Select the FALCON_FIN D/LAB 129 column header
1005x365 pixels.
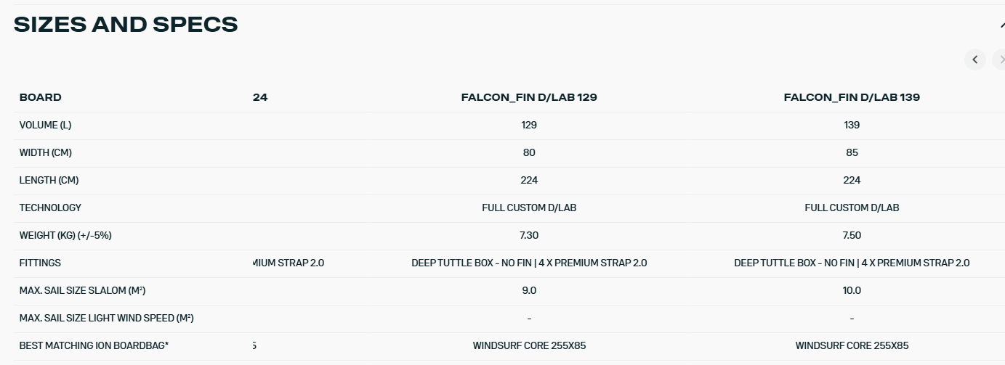529,97
